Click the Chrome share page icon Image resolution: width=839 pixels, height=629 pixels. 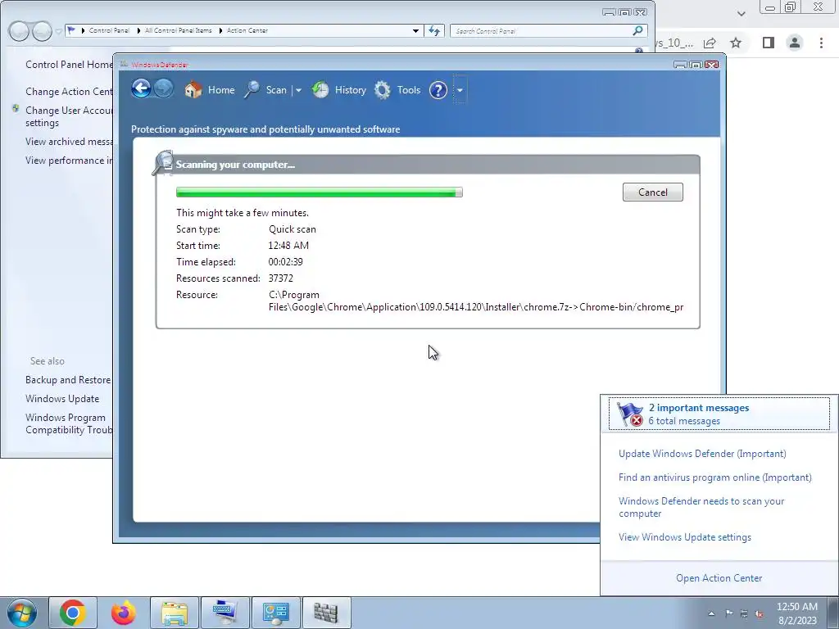click(710, 43)
